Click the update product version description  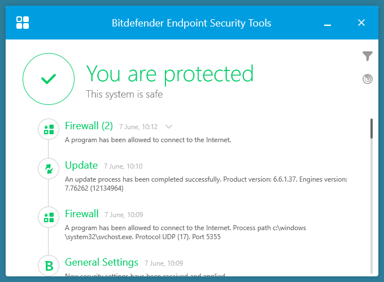tap(207, 183)
